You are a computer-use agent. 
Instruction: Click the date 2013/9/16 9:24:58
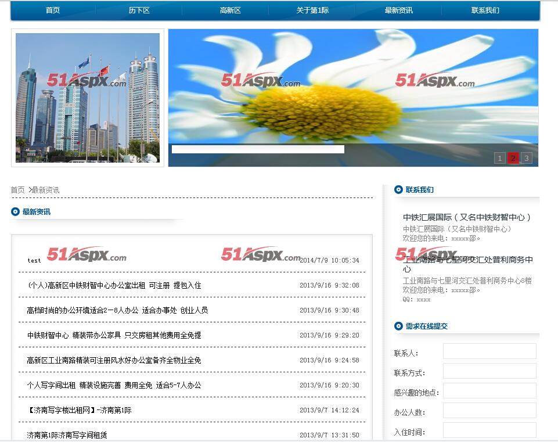coord(330,360)
